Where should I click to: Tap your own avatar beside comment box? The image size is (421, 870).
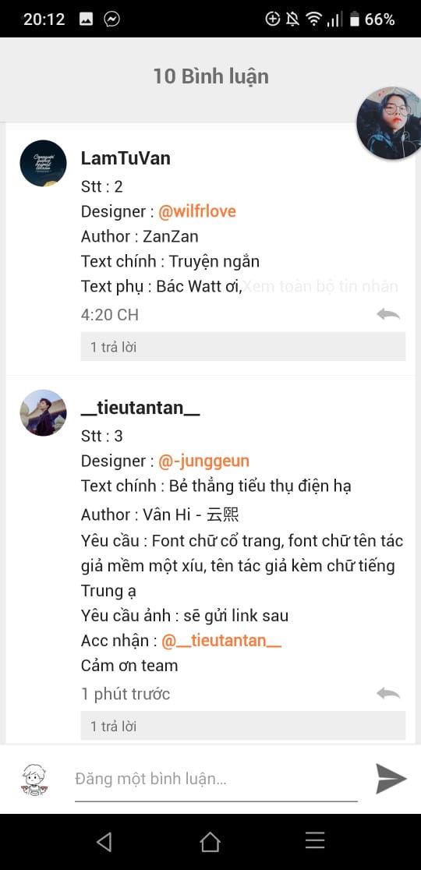[34, 778]
